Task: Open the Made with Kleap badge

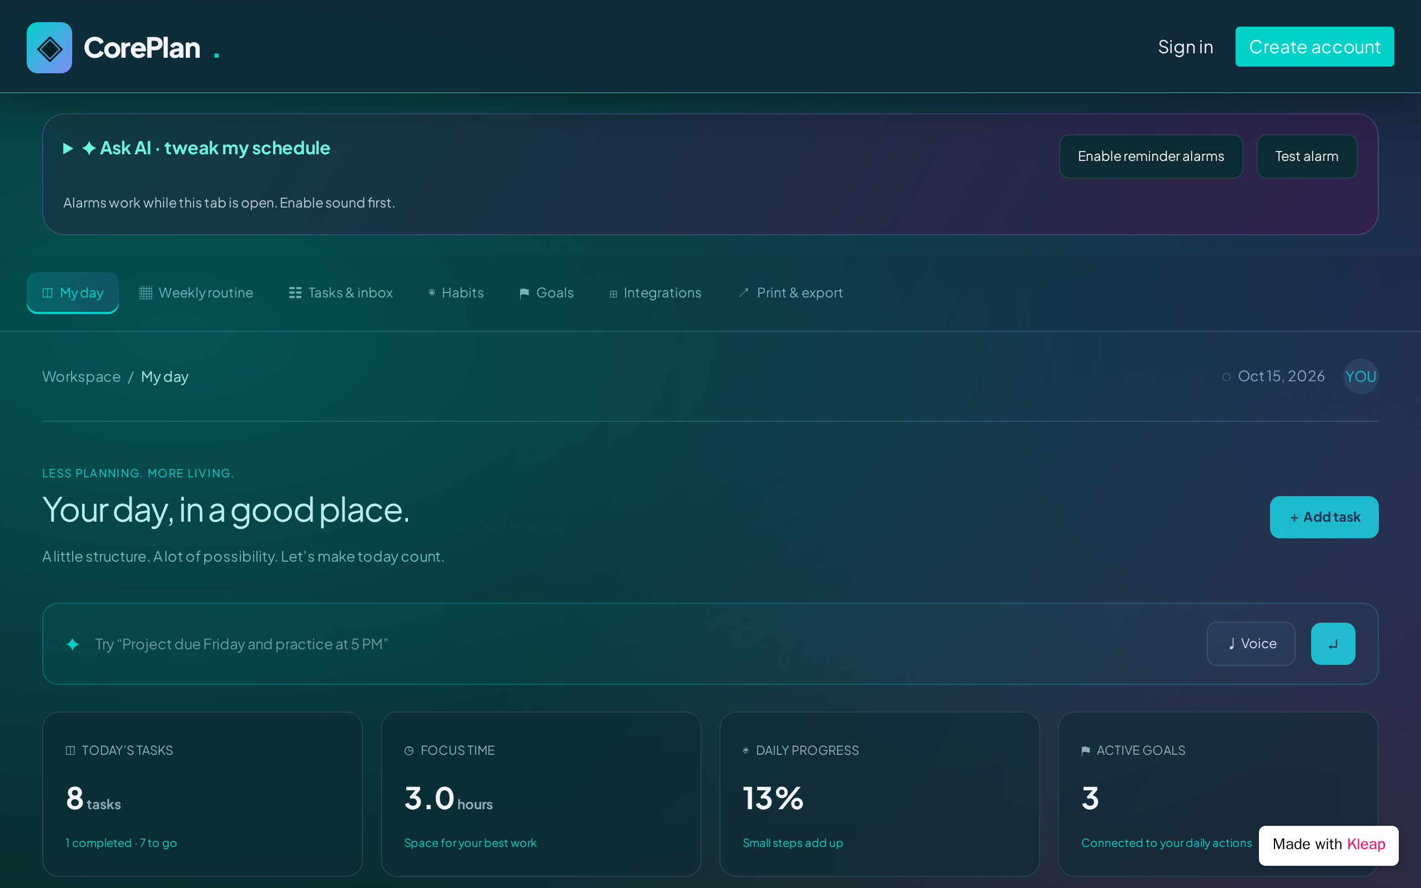Action: [1328, 845]
